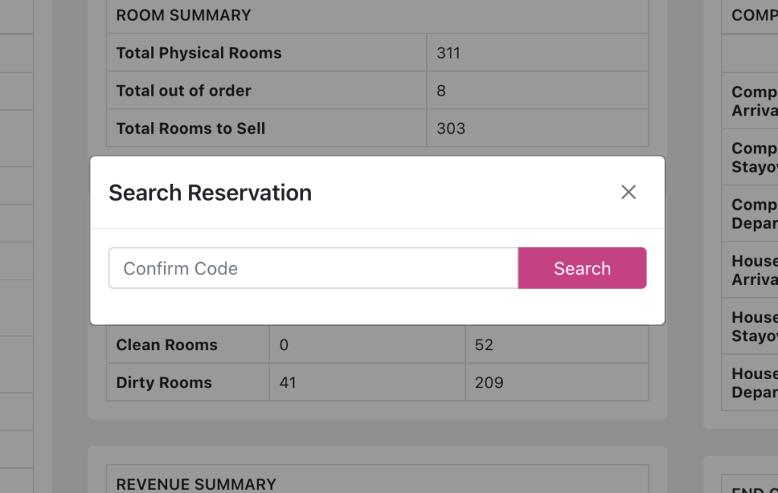778x493 pixels.
Task: Click the Confirm Code input field
Action: tap(313, 268)
